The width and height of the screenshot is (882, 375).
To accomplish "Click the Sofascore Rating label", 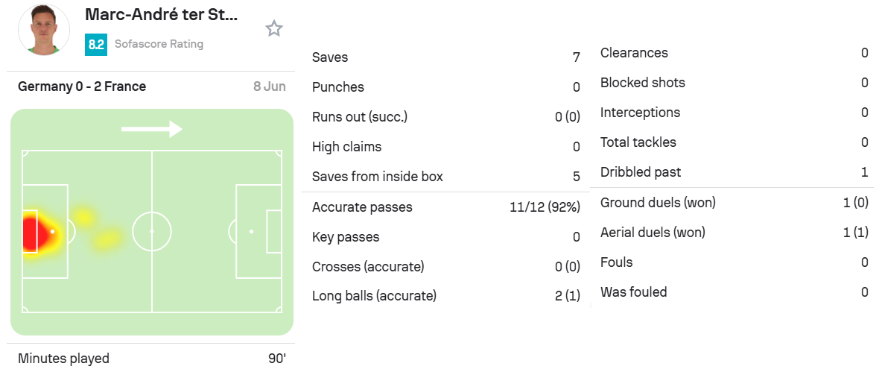I will [159, 44].
